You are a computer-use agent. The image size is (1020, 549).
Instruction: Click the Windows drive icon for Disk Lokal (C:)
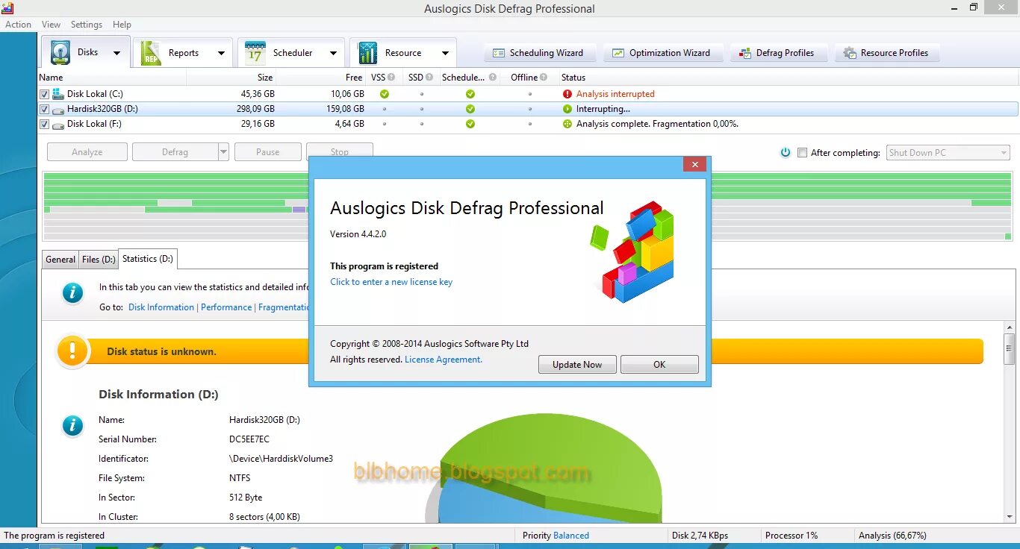(x=58, y=94)
